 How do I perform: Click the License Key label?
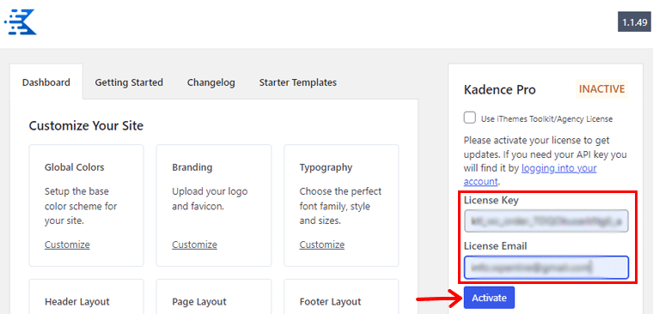coord(491,201)
